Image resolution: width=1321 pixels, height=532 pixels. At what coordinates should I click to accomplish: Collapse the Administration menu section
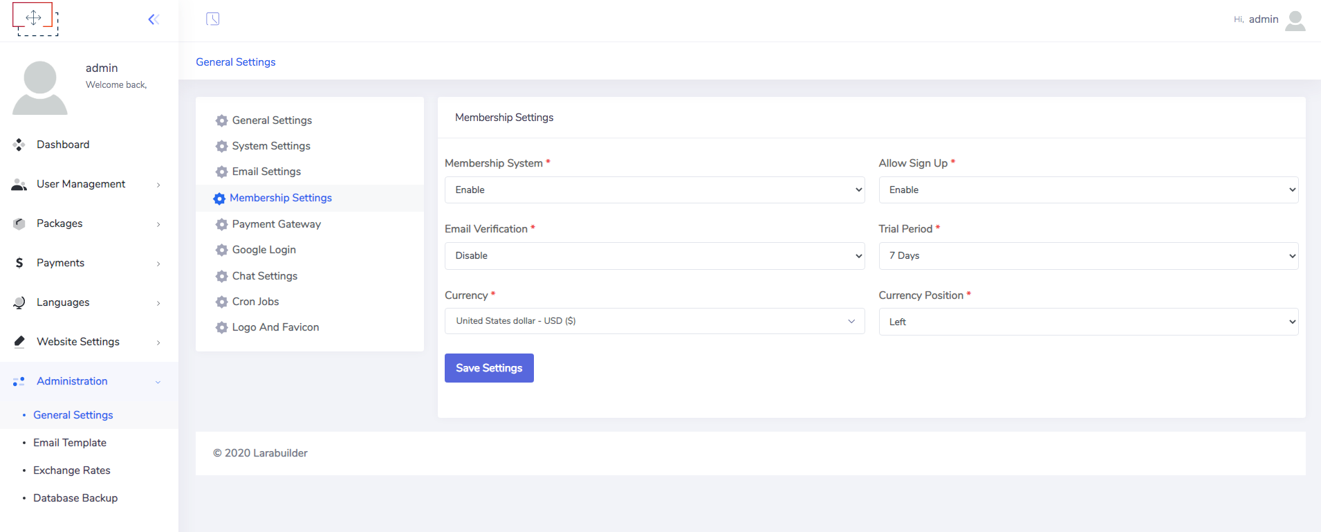pos(158,382)
